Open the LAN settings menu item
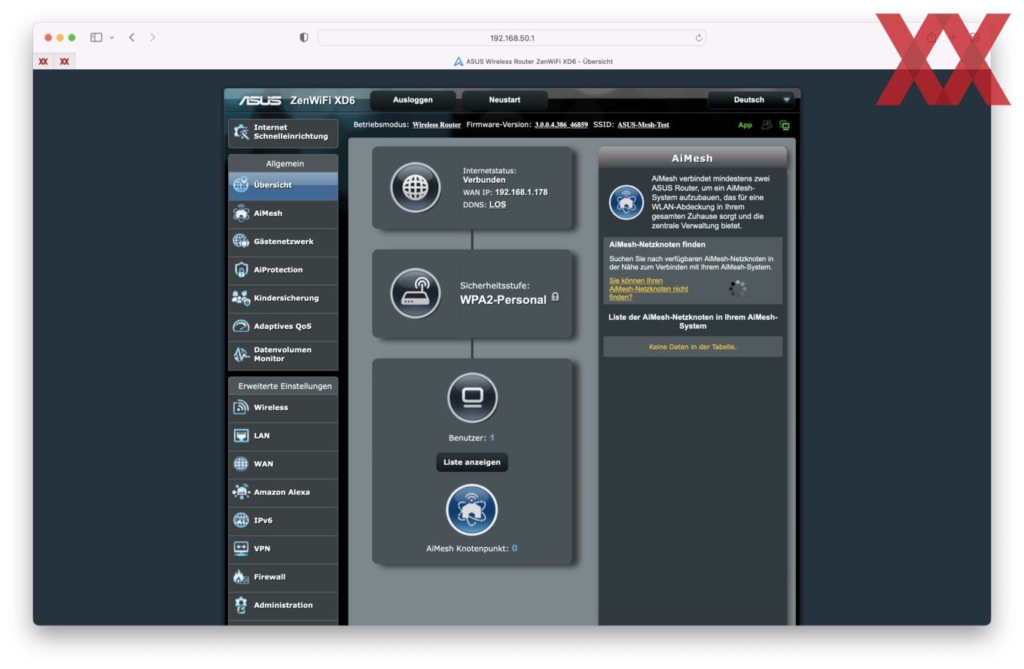This screenshot has height=669, width=1024. [283, 436]
